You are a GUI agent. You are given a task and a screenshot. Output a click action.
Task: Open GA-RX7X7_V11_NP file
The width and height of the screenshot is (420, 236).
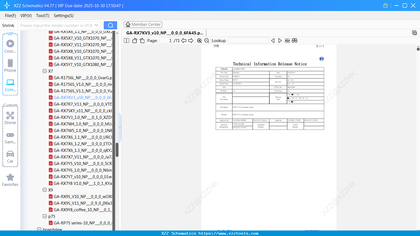pos(81,157)
